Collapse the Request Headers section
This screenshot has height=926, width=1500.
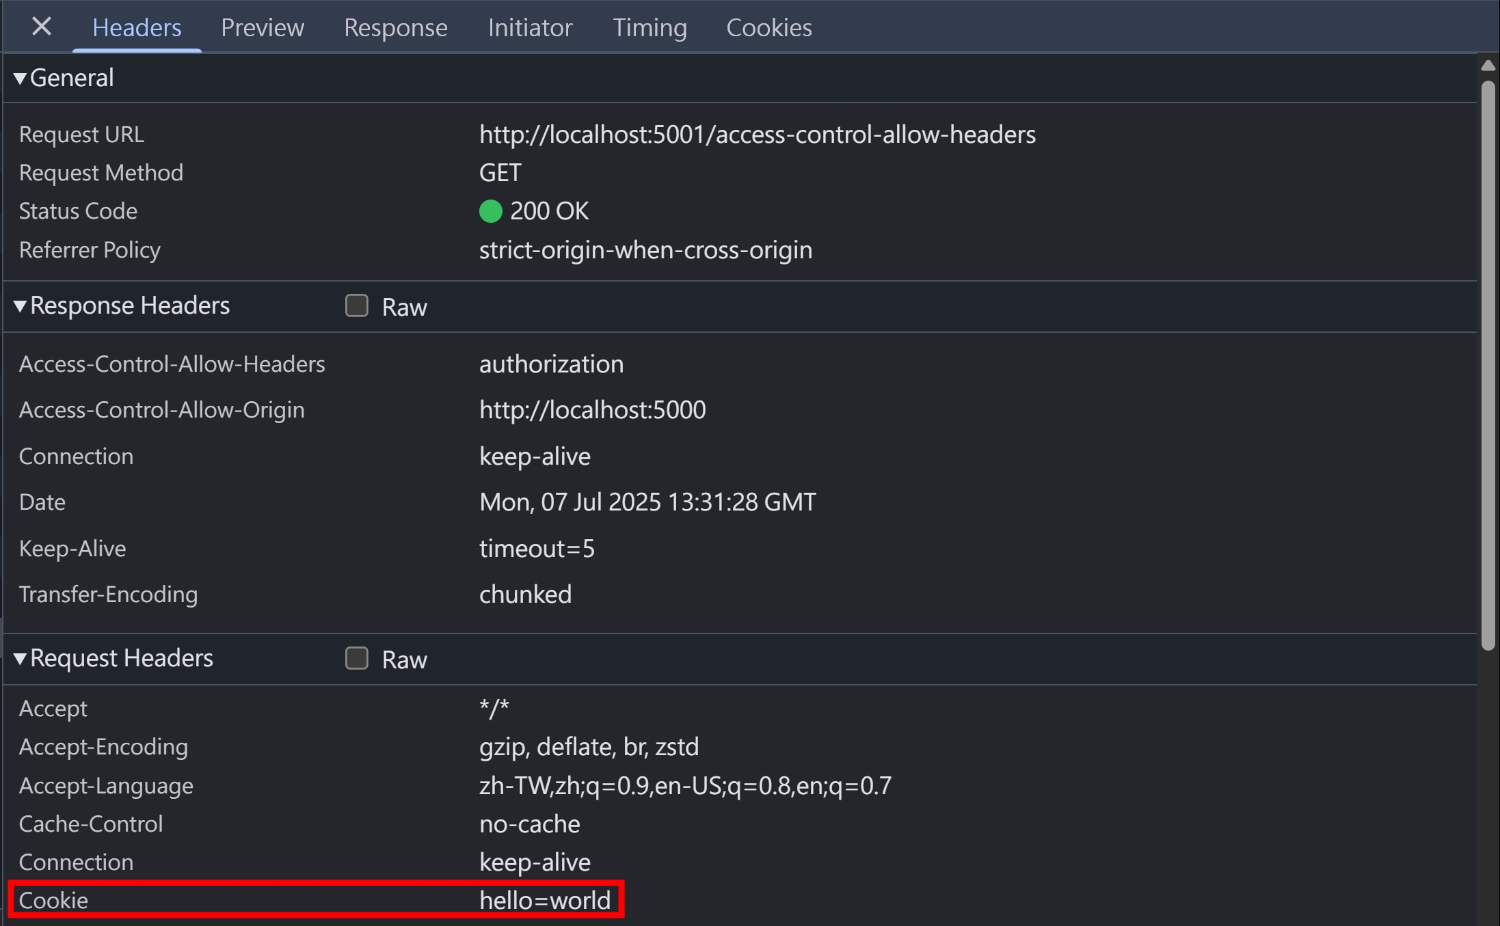coord(20,659)
